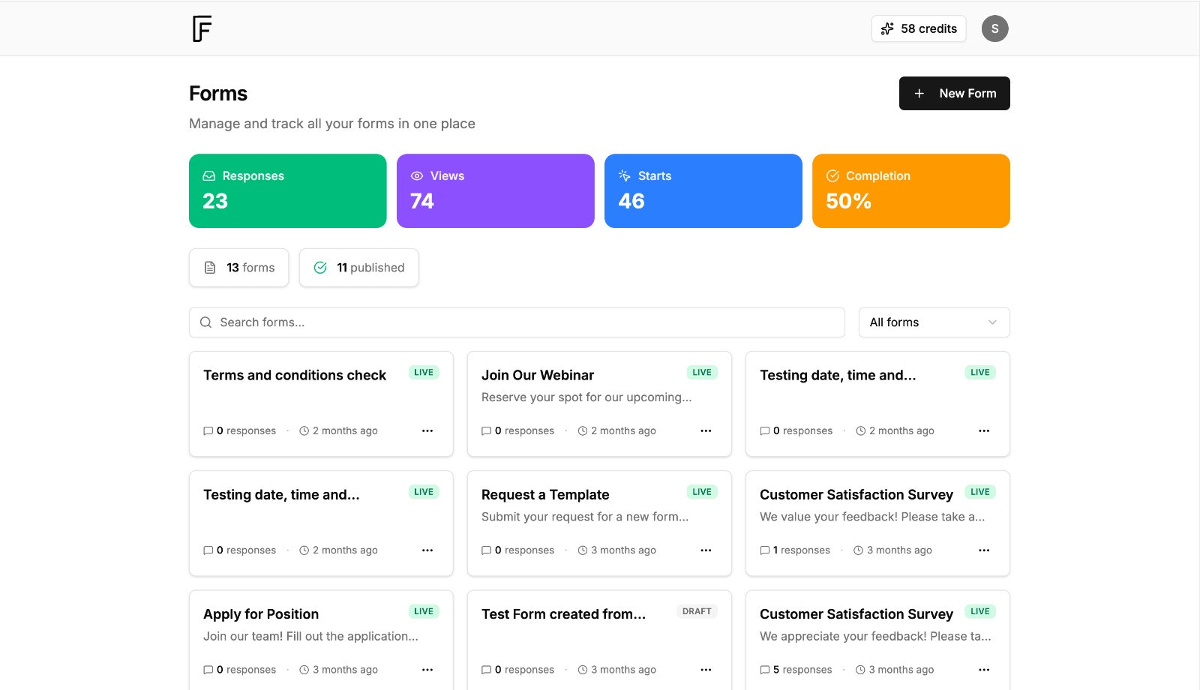Open the S user avatar menu

click(995, 28)
